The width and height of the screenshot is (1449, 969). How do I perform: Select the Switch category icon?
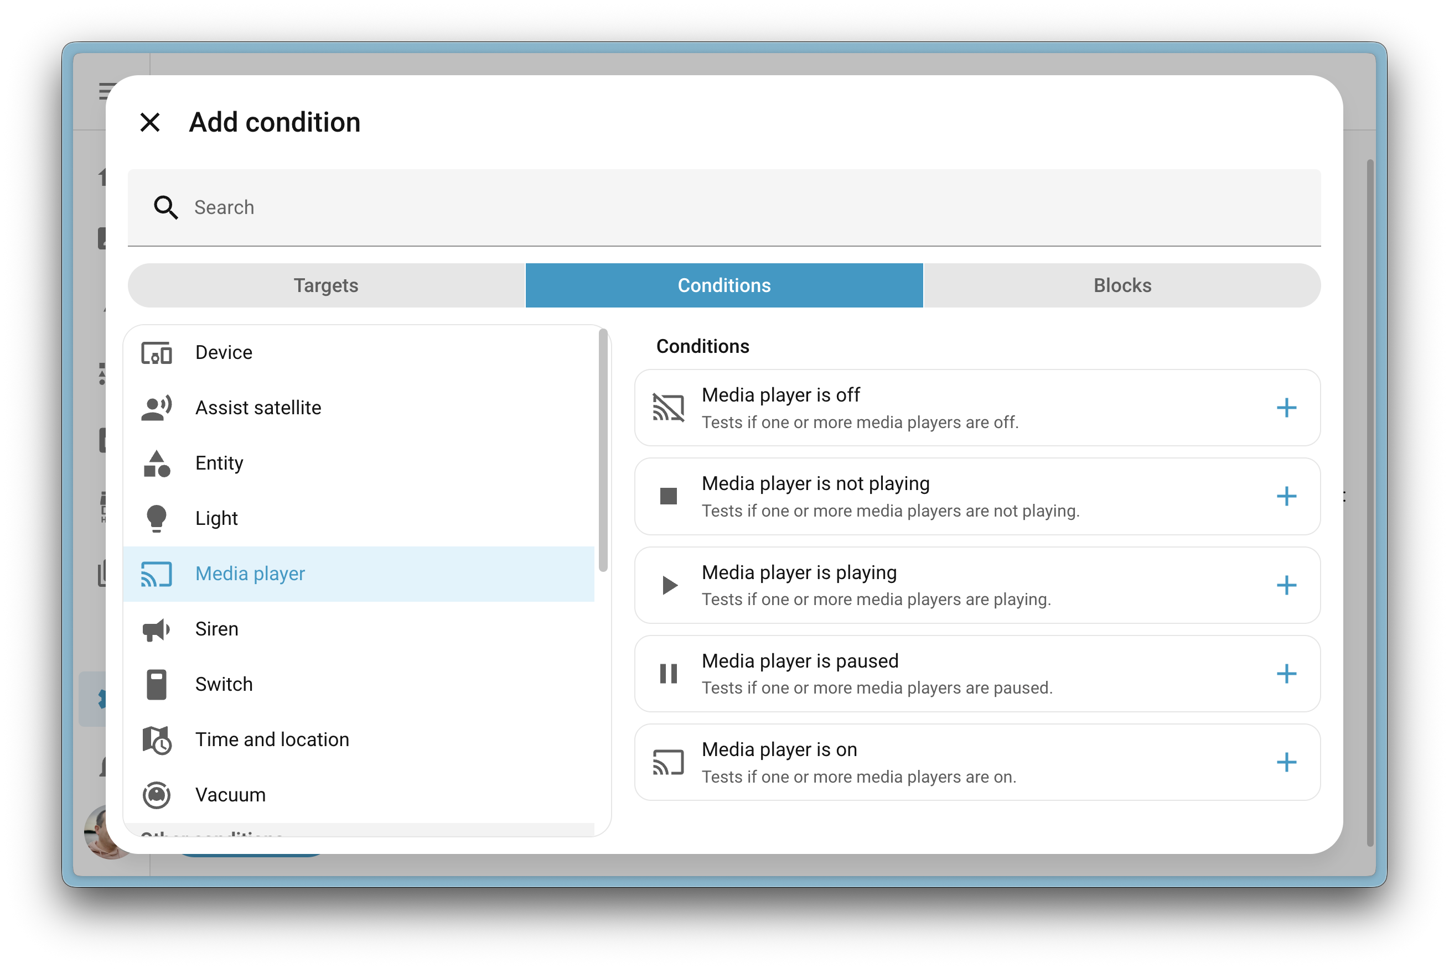157,684
